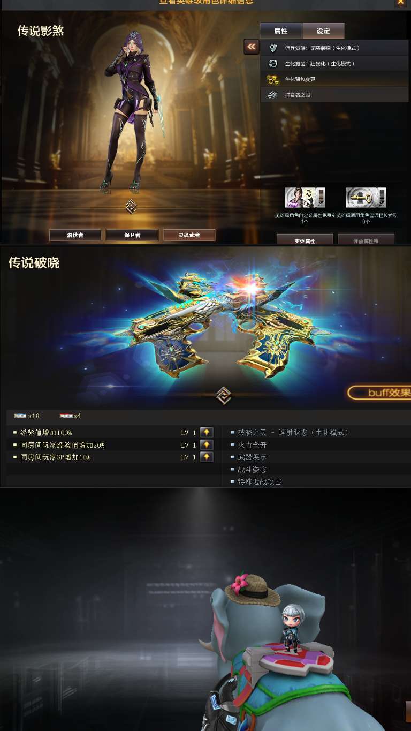Click the golden key slot-expansion ticket
This screenshot has width=411, height=731.
tap(366, 198)
